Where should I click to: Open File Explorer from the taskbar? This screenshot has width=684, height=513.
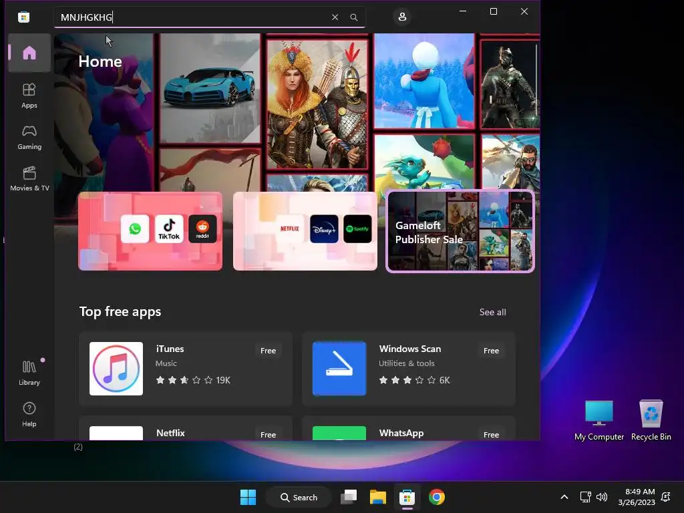[x=378, y=497]
